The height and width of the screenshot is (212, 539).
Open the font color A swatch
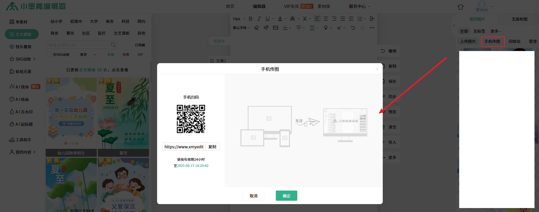(280, 19)
